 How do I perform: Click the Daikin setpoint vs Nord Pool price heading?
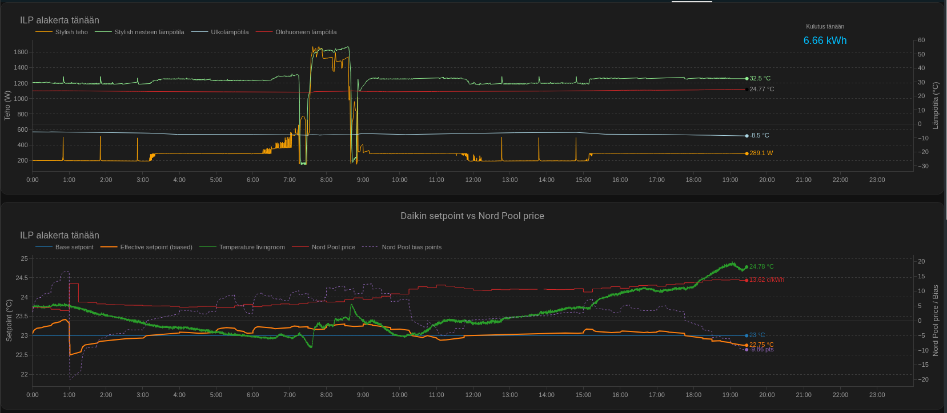[x=472, y=216]
